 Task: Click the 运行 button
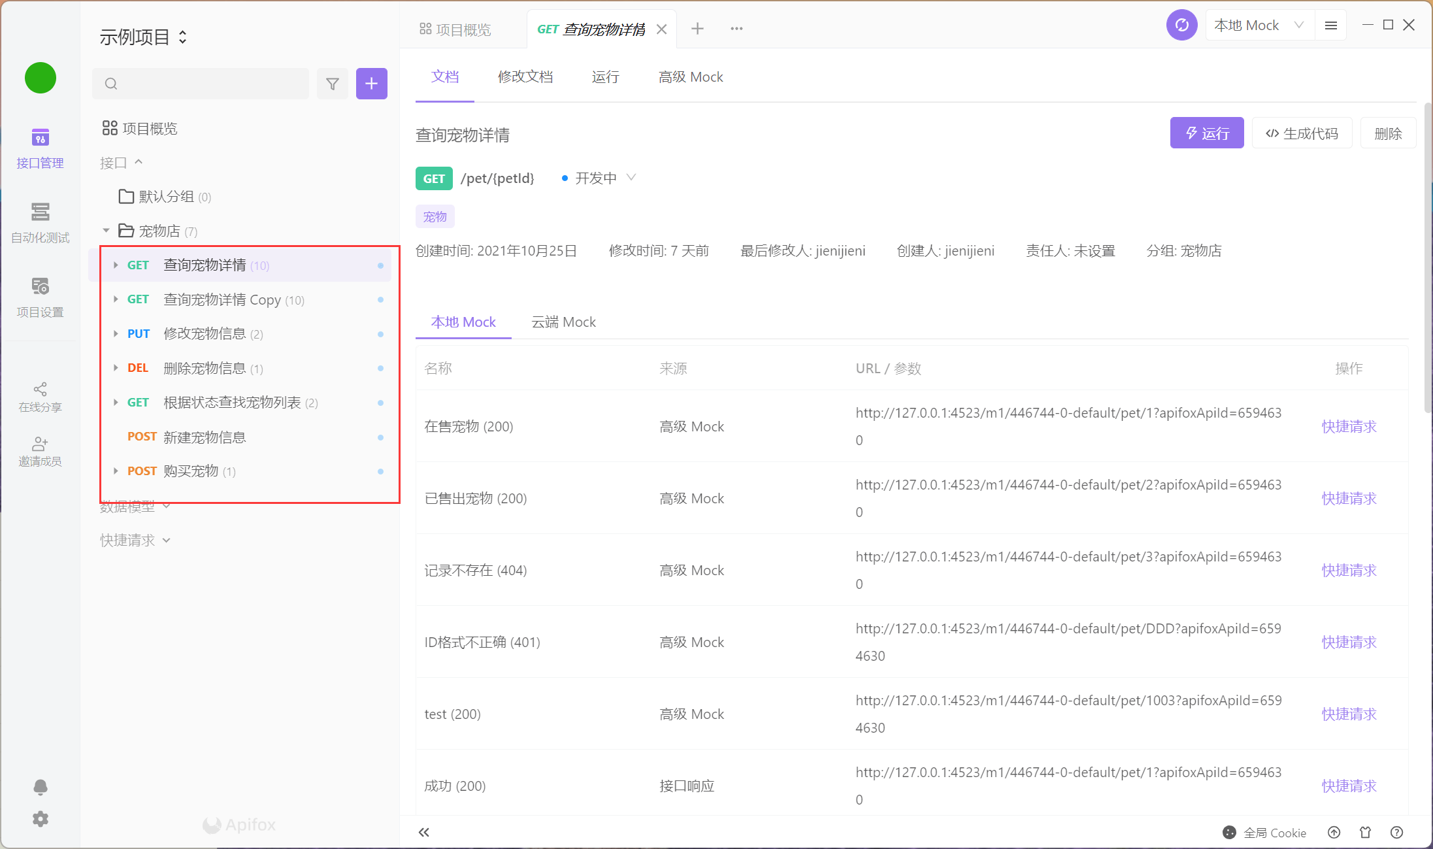pyautogui.click(x=1206, y=133)
